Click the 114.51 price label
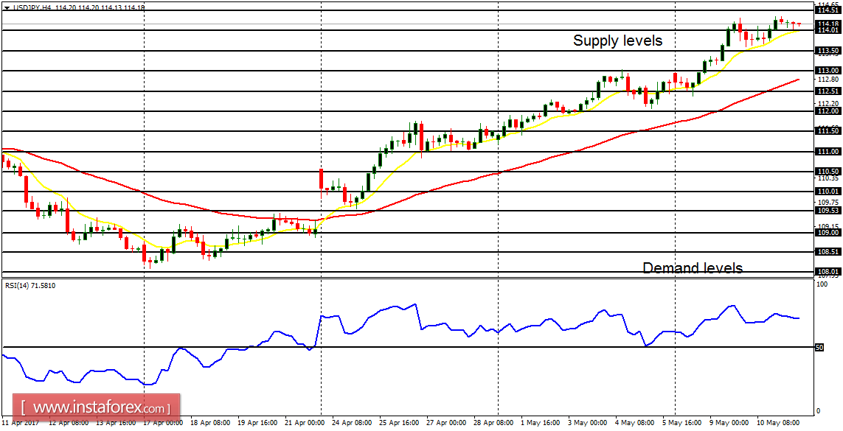This screenshot has width=843, height=431. [x=828, y=10]
